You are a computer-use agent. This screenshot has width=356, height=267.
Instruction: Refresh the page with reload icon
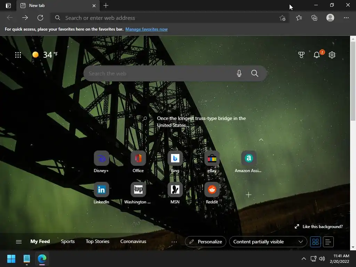40,18
